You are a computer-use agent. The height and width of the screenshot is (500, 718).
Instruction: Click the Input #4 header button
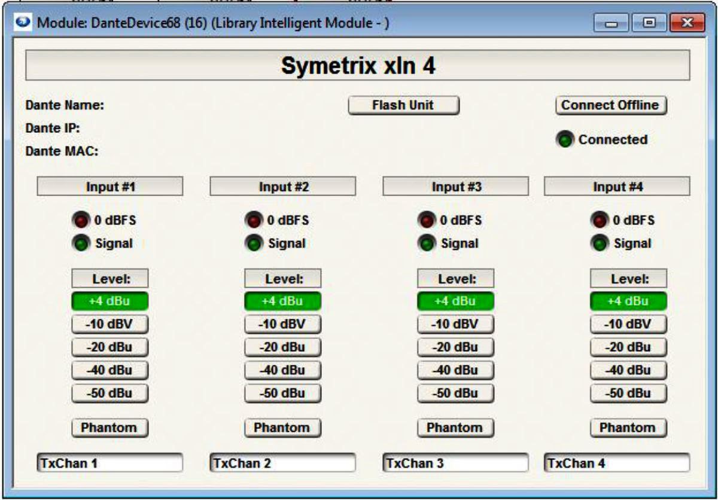(x=617, y=187)
